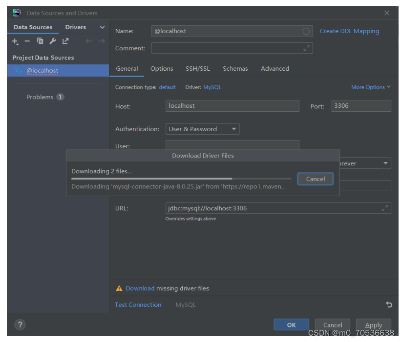Click into the Comment input field
Screen dimensions: 402x342
232,48
